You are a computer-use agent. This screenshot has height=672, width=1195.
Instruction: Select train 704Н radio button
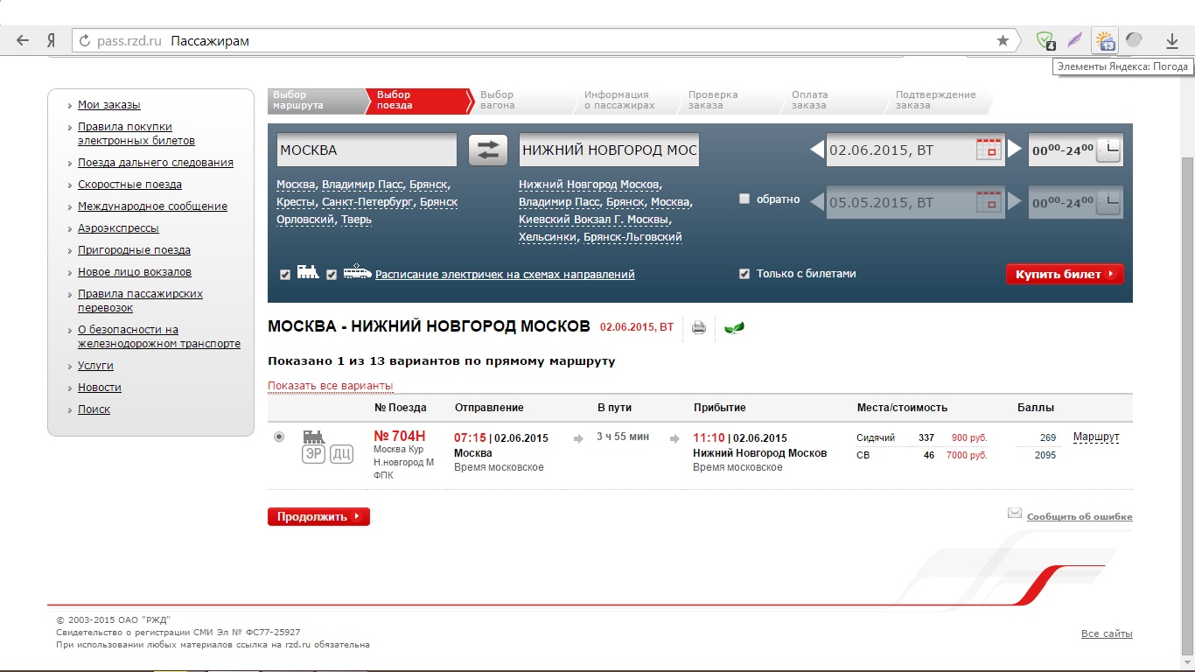tap(279, 437)
